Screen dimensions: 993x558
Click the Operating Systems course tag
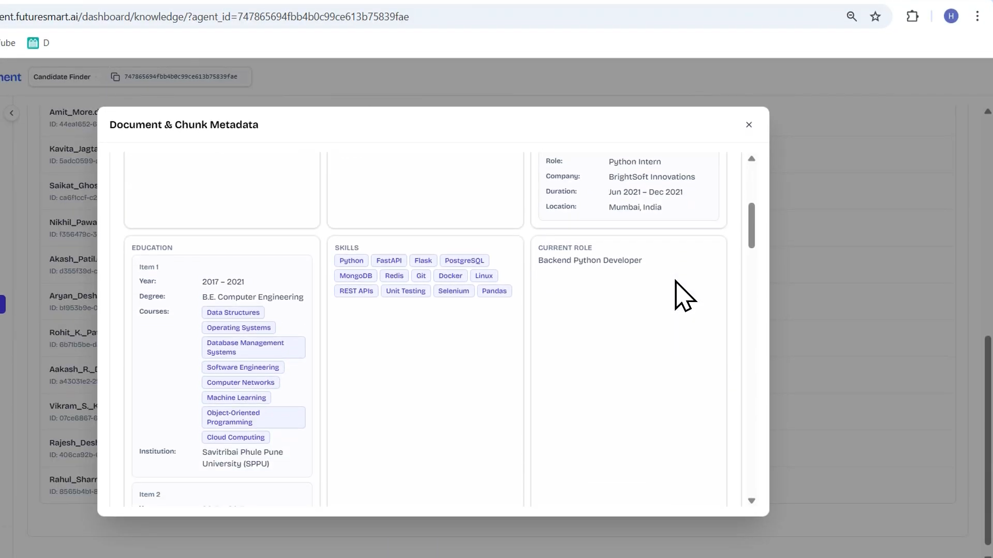point(239,327)
